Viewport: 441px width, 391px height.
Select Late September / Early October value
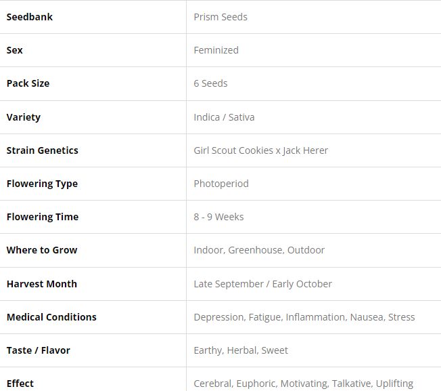262,284
